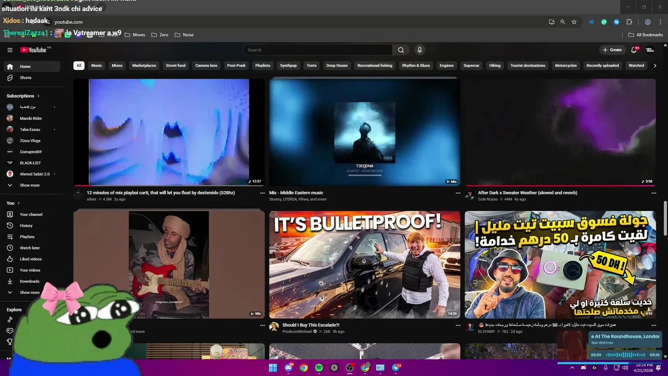Viewport: 668px width, 376px height.
Task: Open the browser zoom magnifier icon
Action: (563, 22)
